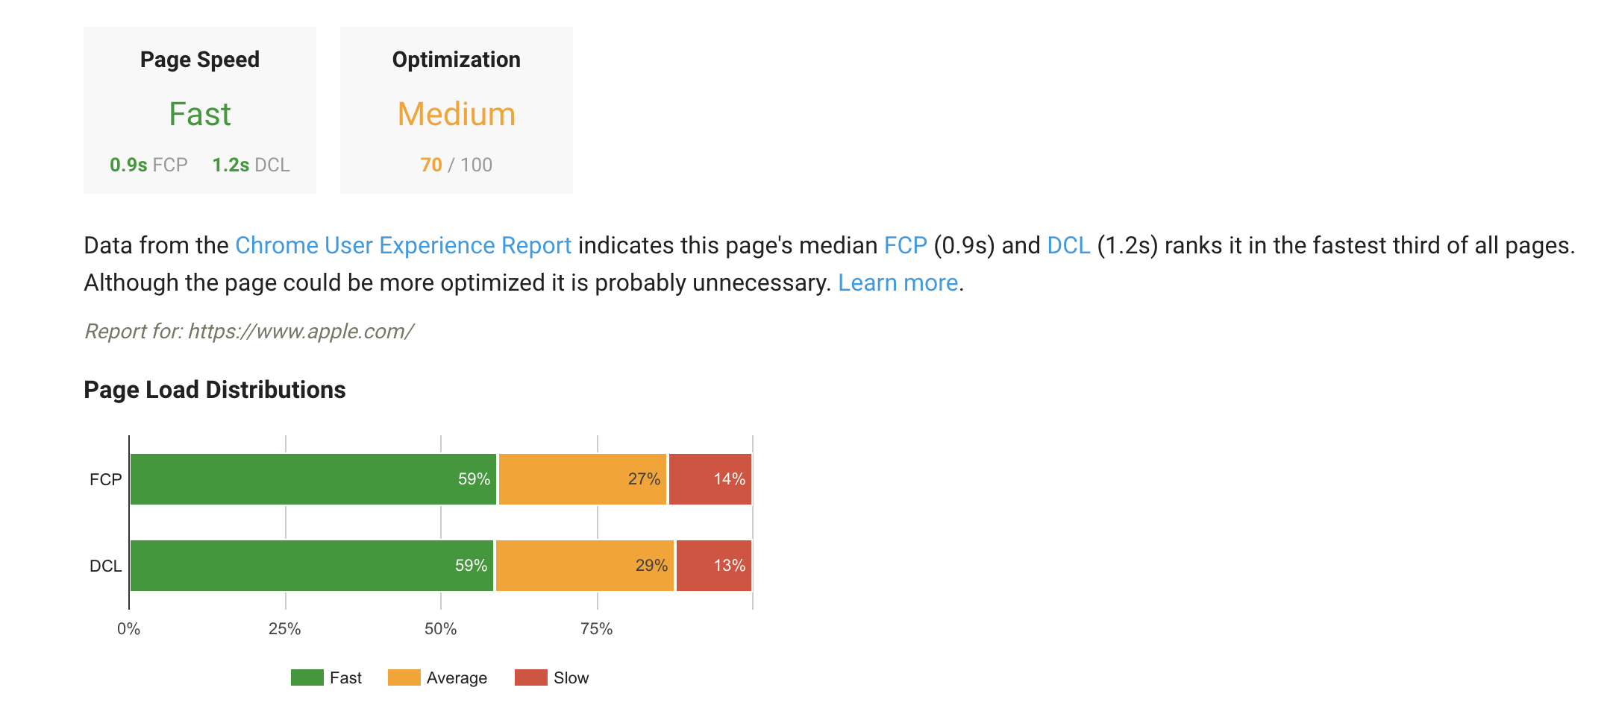The image size is (1613, 711).
Task: Click the Page Load Distributions heading
Action: pos(215,390)
